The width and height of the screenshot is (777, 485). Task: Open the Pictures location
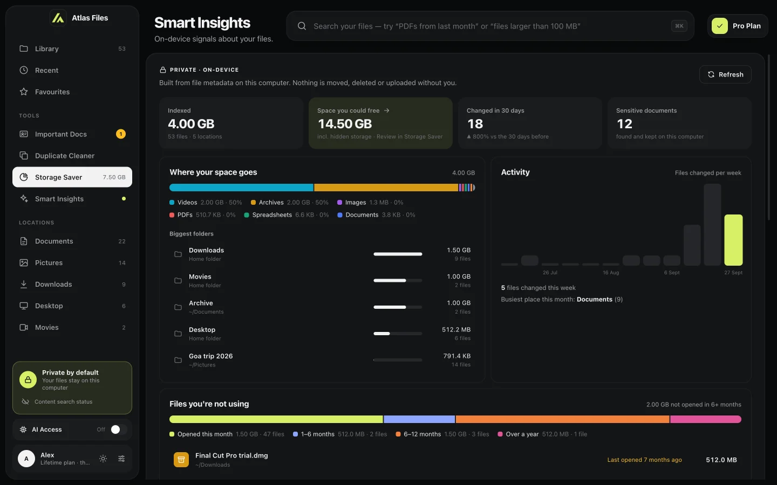(72, 263)
